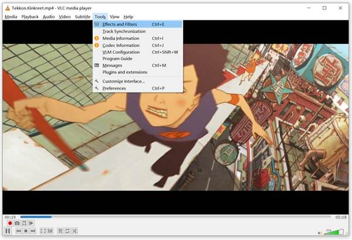Screen dimensions: 352x240
Task: Select Program Guide
Action: [138, 59]
